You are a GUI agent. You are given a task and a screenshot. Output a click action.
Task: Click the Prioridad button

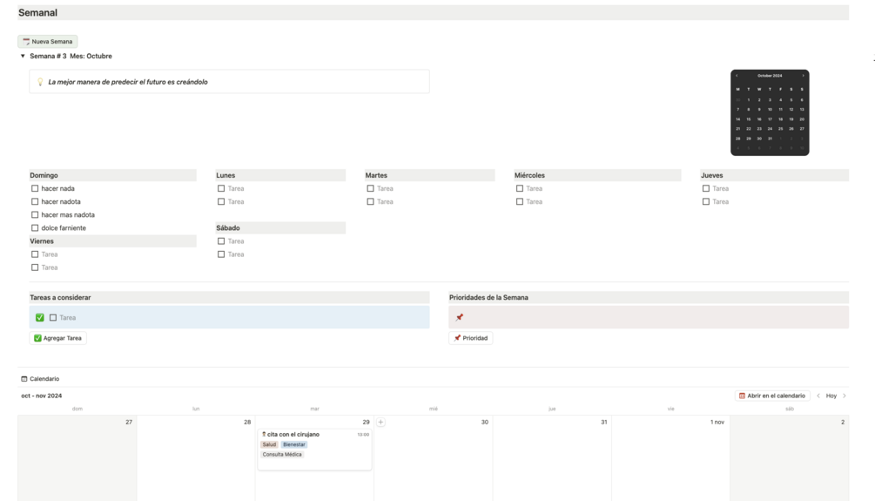[470, 338]
